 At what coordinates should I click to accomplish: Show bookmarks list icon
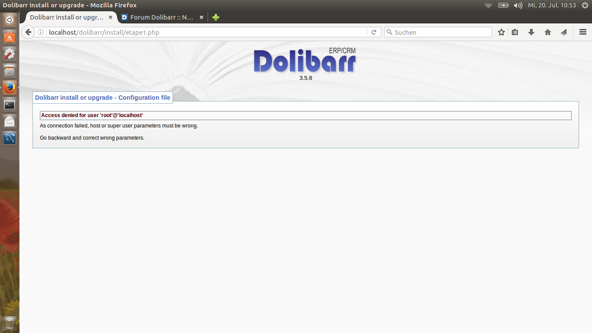[515, 32]
